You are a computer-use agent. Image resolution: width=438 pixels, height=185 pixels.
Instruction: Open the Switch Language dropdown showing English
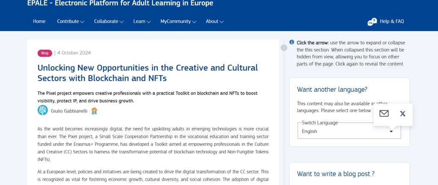349,131
